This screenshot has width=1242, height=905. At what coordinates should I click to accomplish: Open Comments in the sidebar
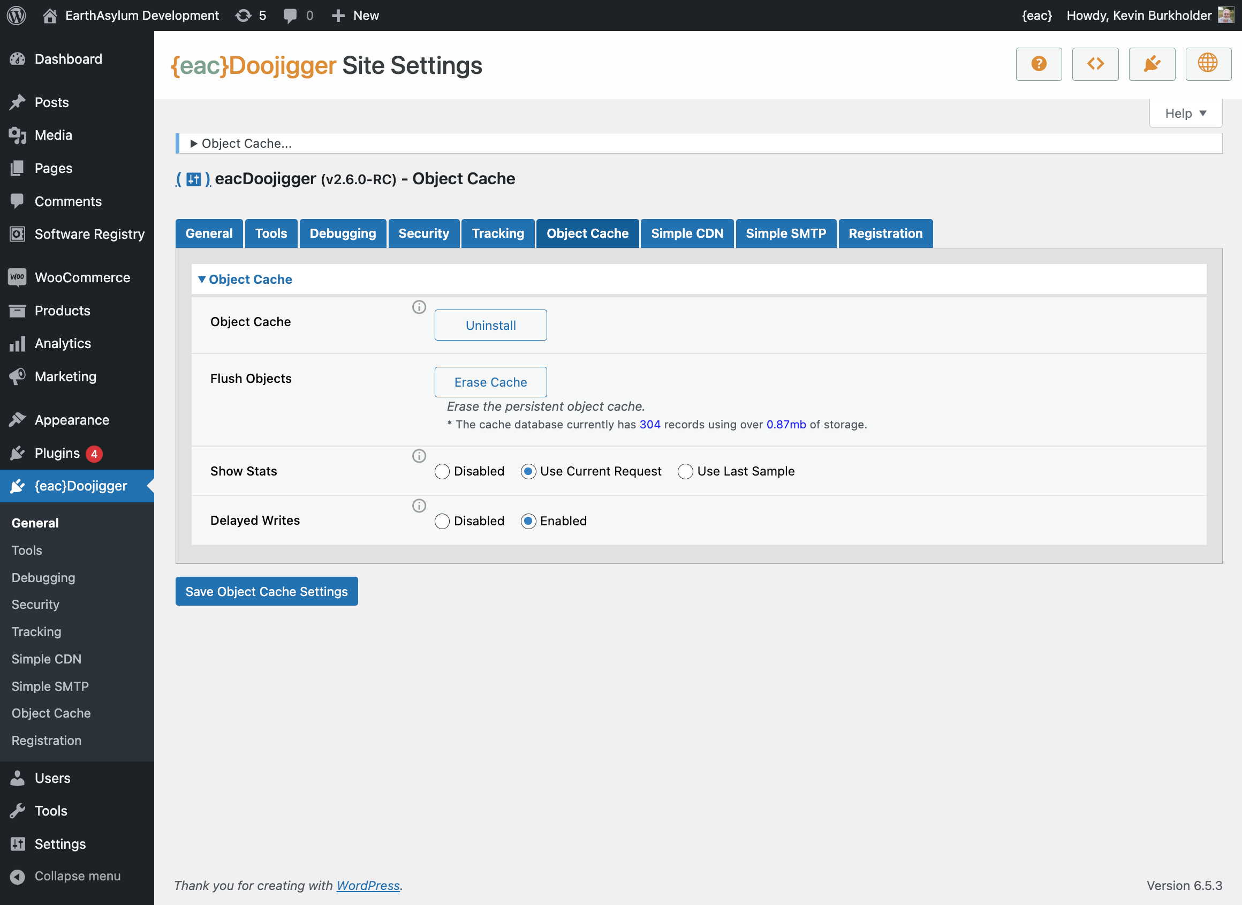click(x=77, y=201)
